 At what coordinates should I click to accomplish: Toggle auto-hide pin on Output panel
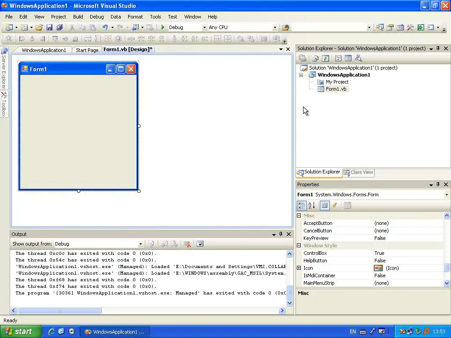pyautogui.click(x=281, y=234)
